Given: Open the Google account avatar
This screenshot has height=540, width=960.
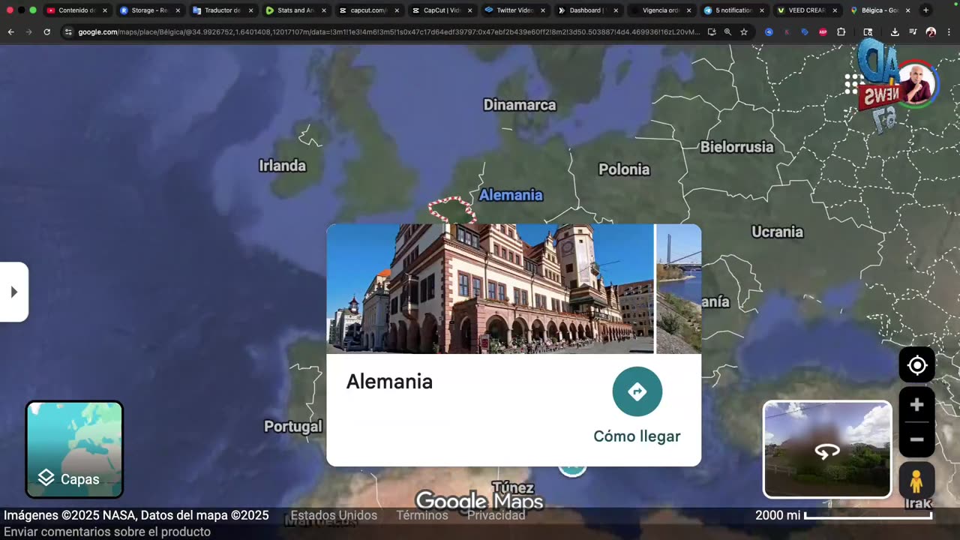Looking at the screenshot, I should [916, 85].
